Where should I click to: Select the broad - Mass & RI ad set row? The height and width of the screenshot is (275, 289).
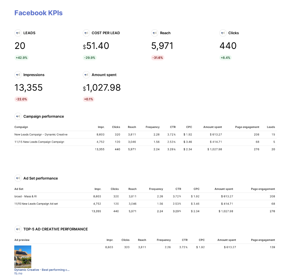click(x=25, y=196)
